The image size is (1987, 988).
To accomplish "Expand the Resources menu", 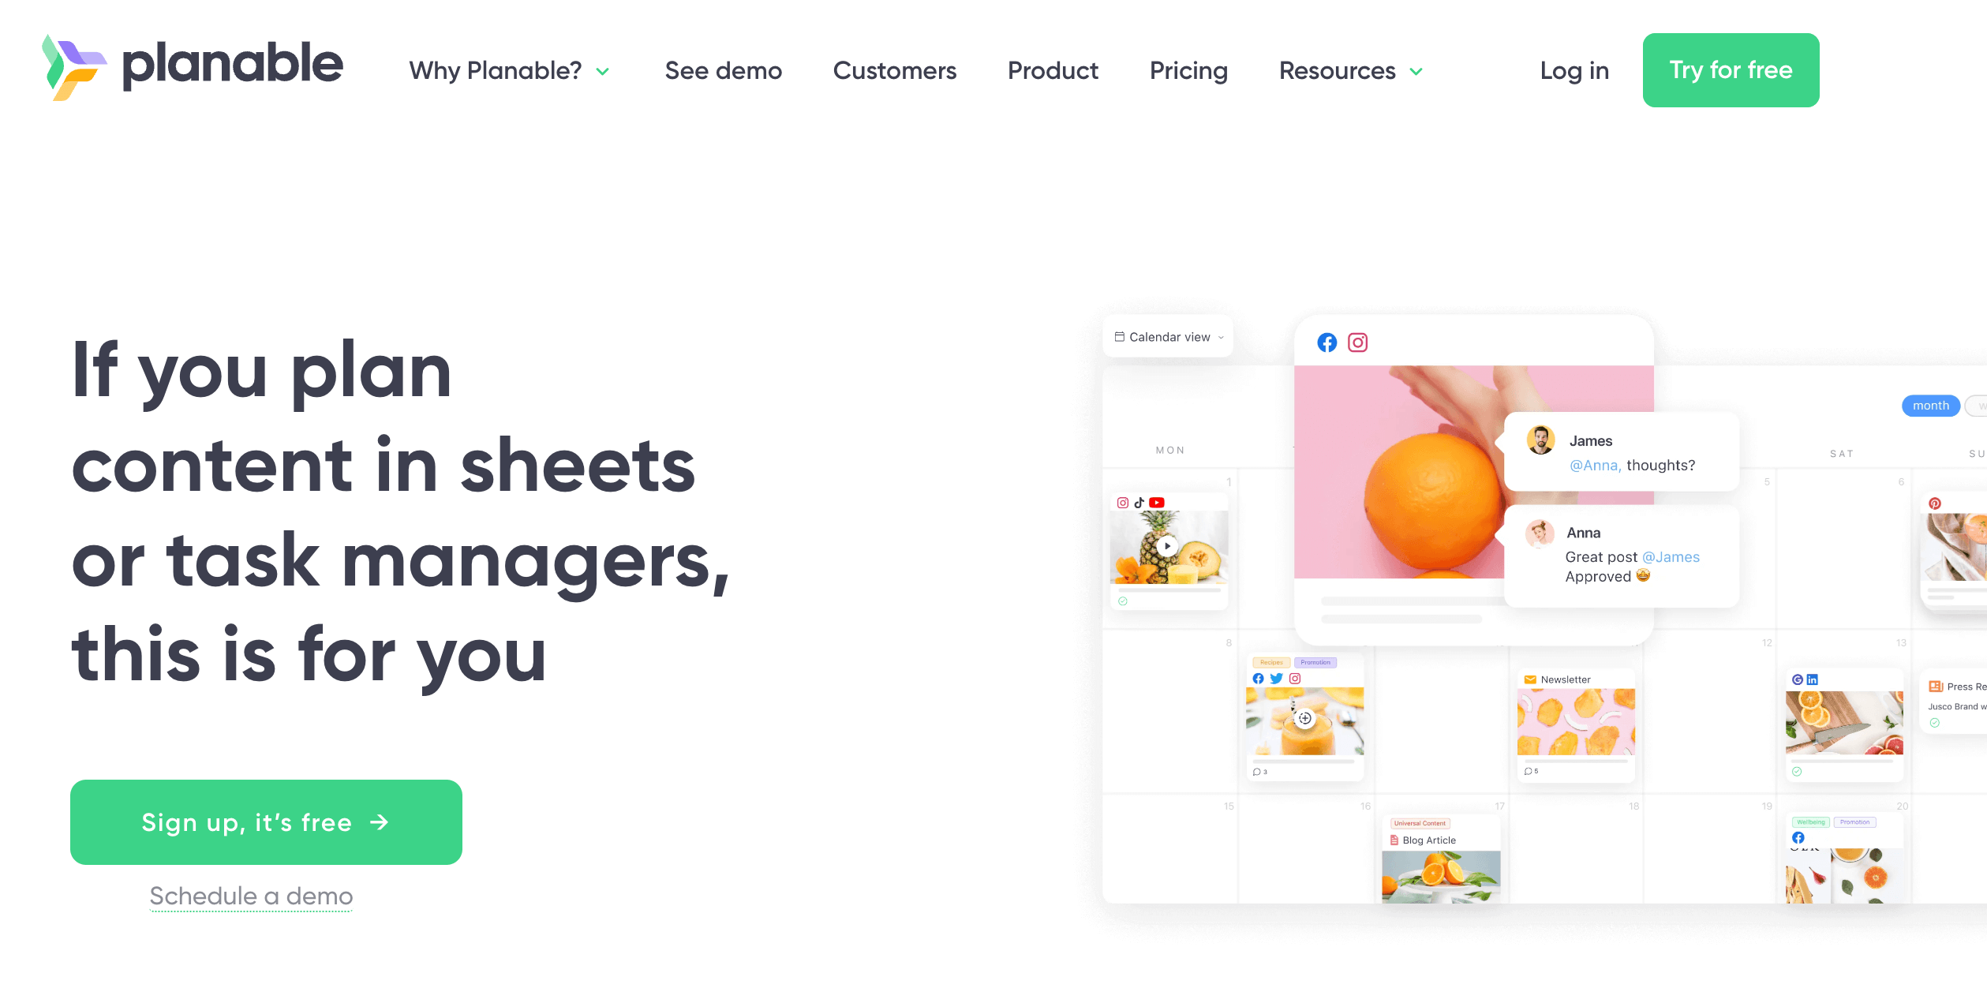I will click(x=1349, y=69).
